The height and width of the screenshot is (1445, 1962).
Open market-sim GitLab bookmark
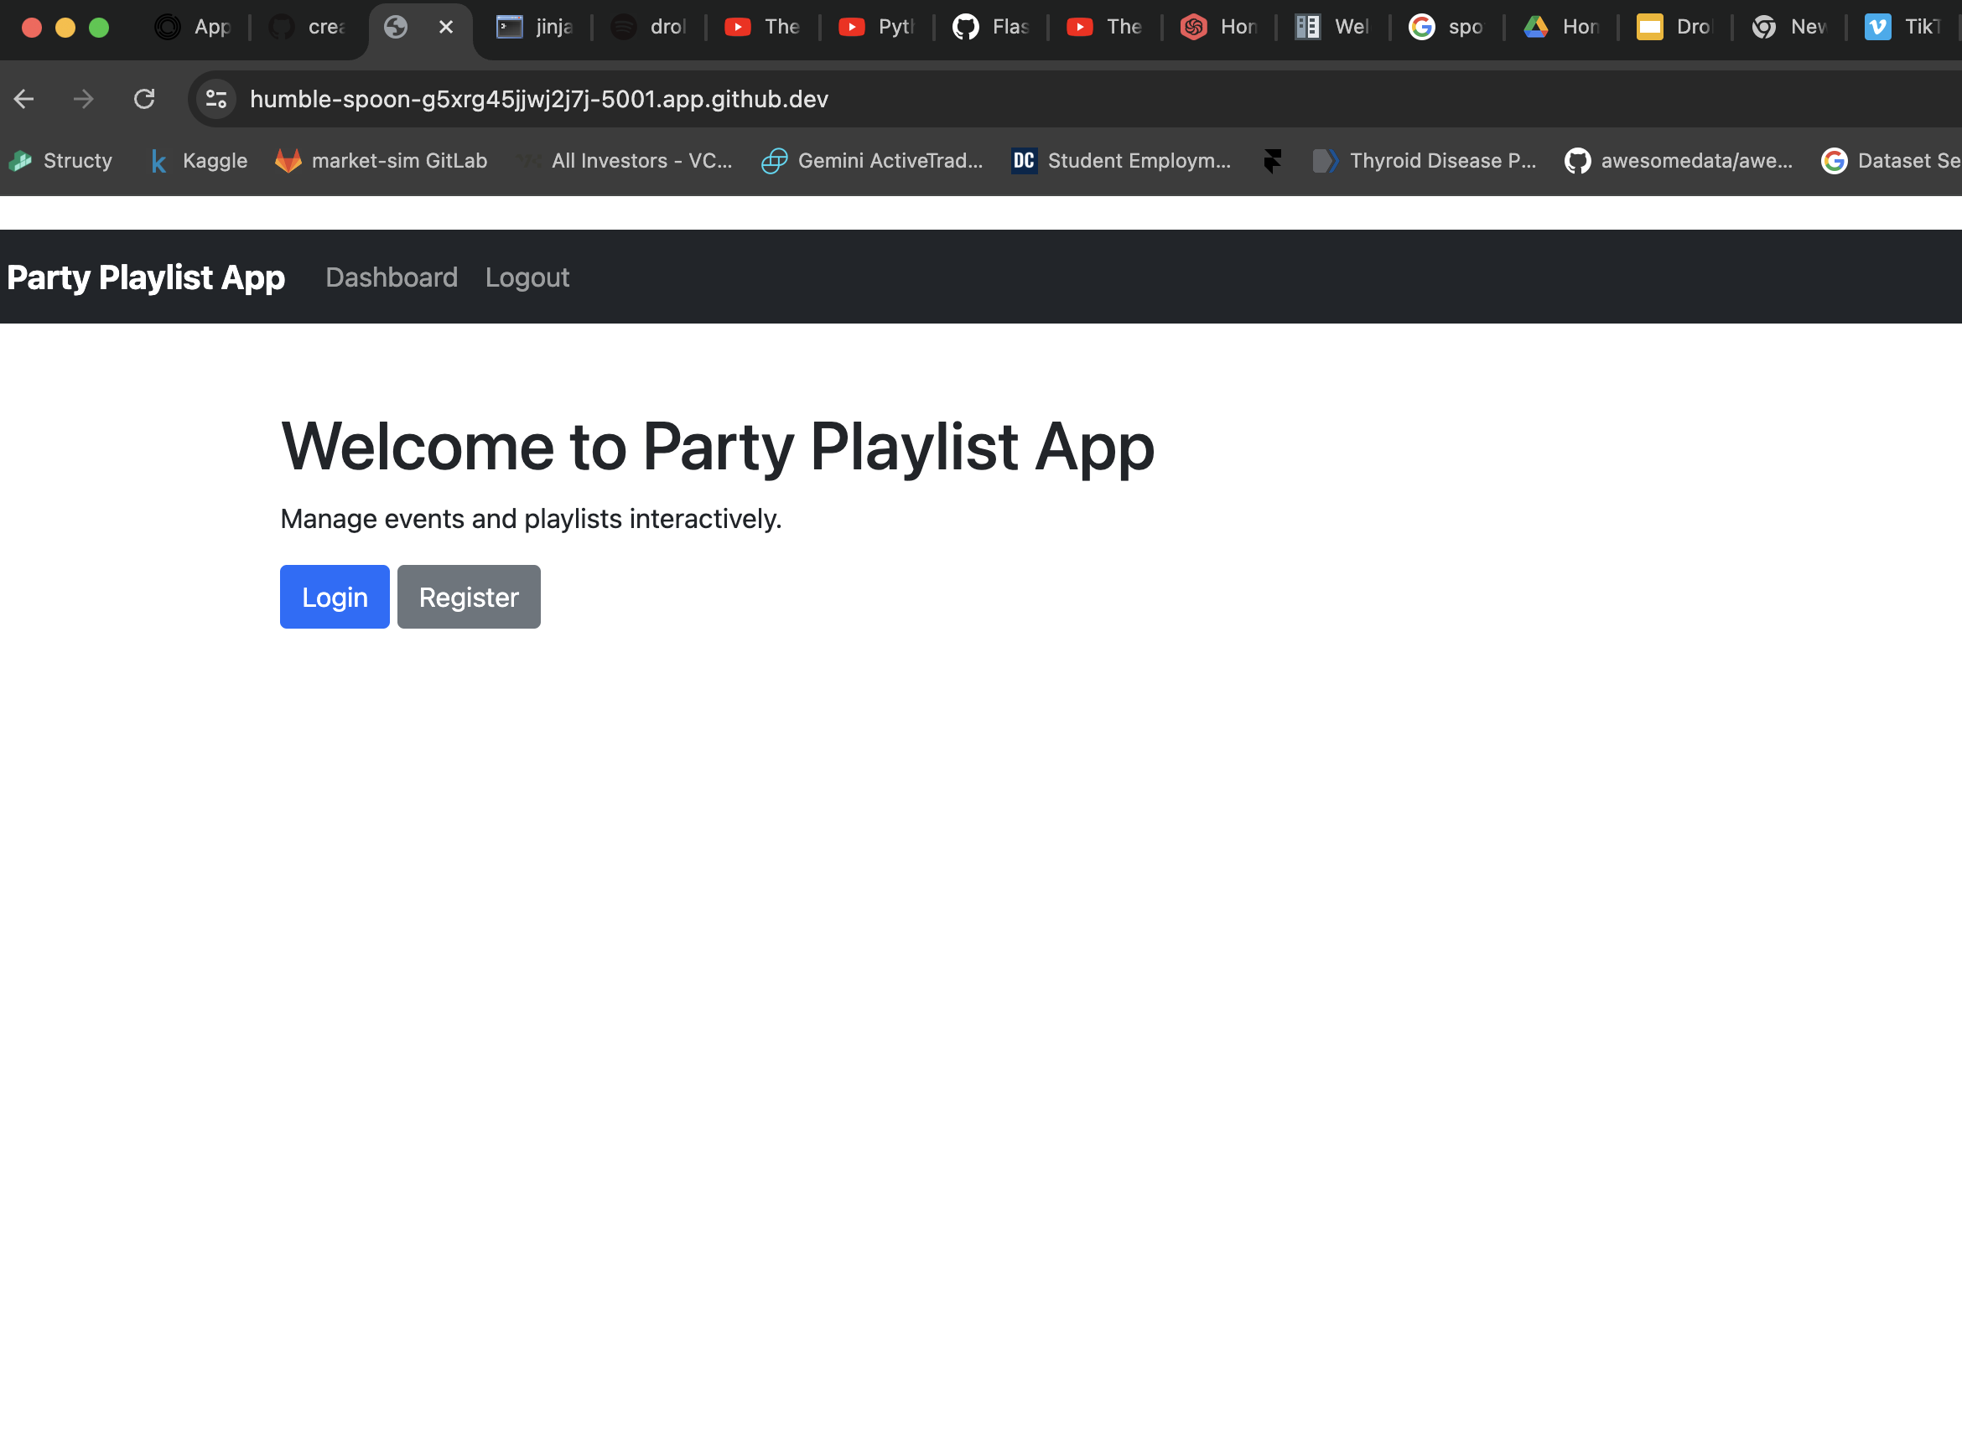click(x=381, y=161)
